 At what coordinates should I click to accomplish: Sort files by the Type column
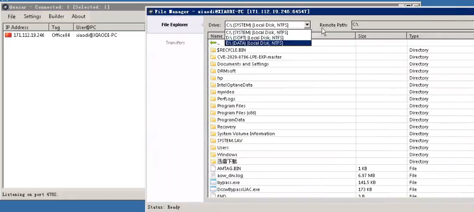pos(440,36)
